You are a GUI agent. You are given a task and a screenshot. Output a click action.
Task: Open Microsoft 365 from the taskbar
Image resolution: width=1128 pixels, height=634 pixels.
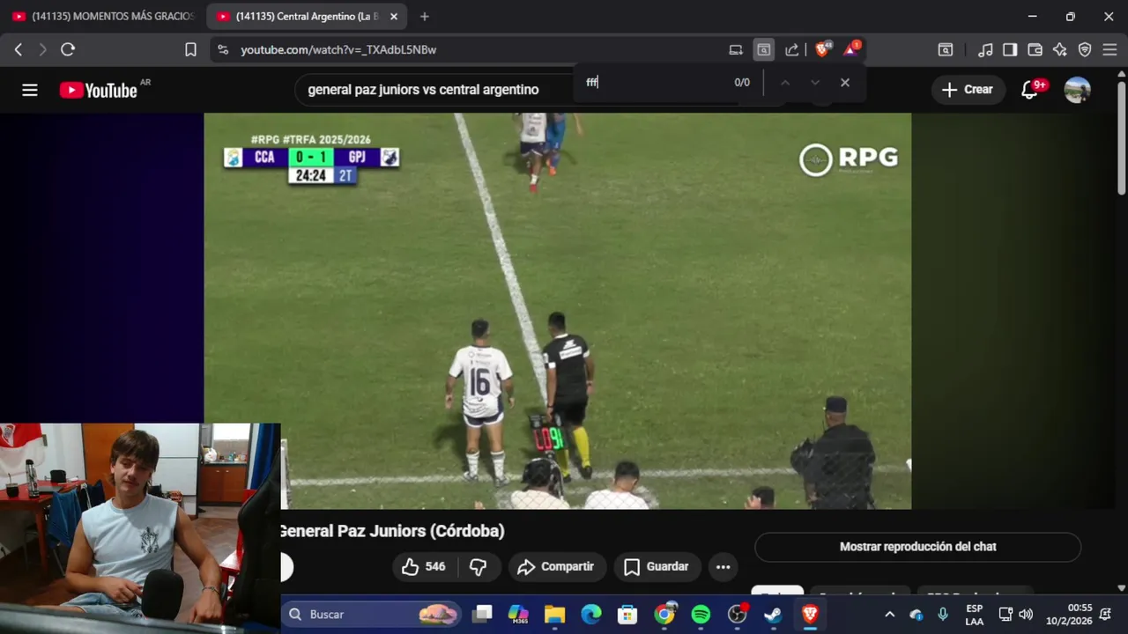pyautogui.click(x=518, y=615)
